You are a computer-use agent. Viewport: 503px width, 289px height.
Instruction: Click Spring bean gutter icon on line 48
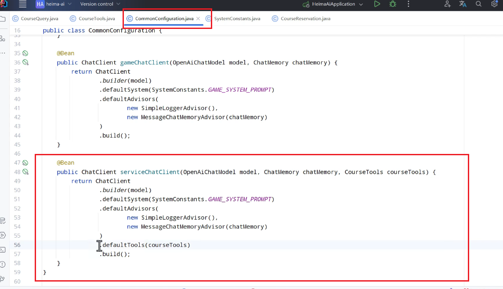25,172
